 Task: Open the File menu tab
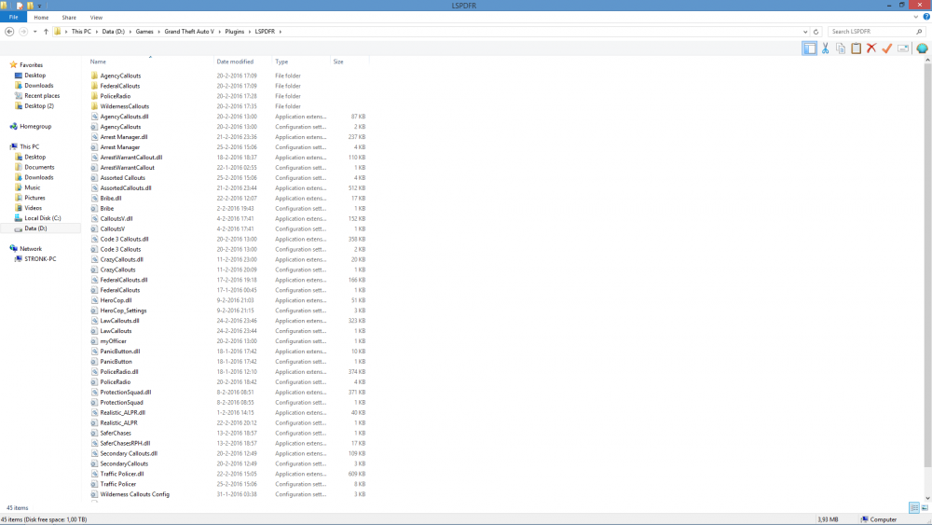point(13,17)
